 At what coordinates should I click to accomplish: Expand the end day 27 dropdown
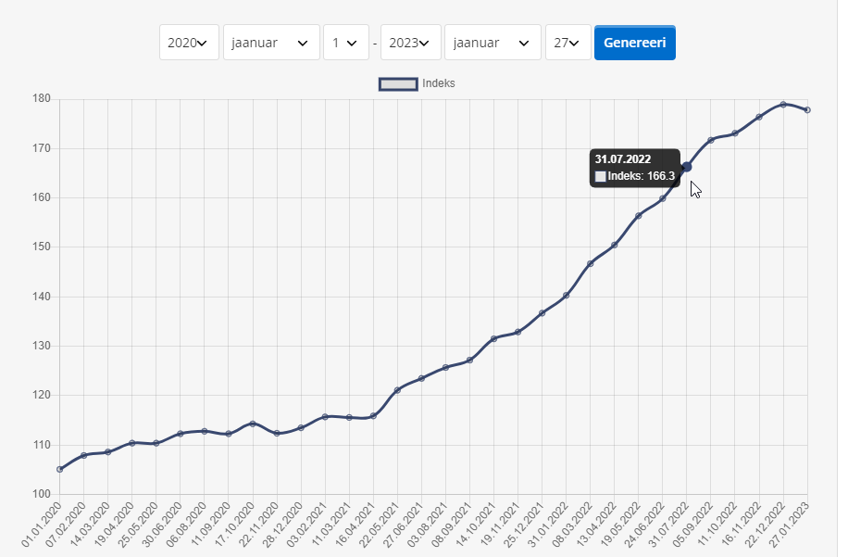click(x=567, y=43)
